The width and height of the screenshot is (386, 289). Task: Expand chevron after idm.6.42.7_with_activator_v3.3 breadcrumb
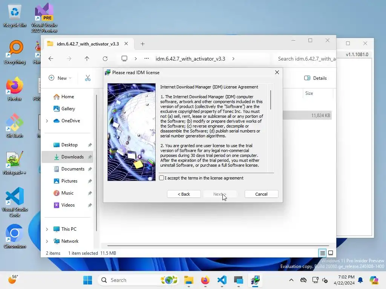[233, 59]
